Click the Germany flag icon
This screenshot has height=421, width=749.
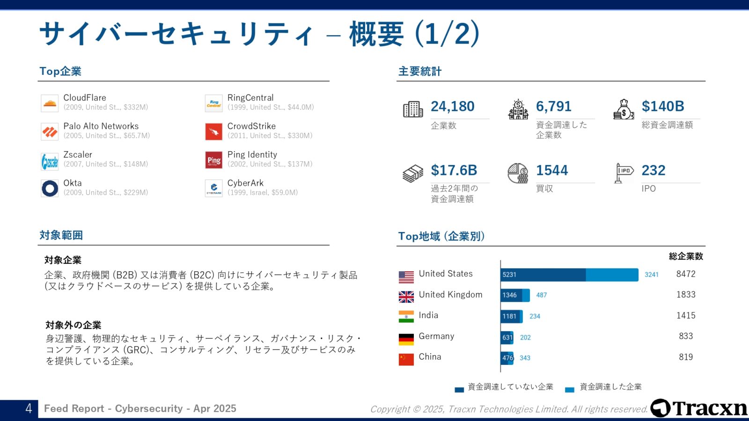tap(406, 339)
